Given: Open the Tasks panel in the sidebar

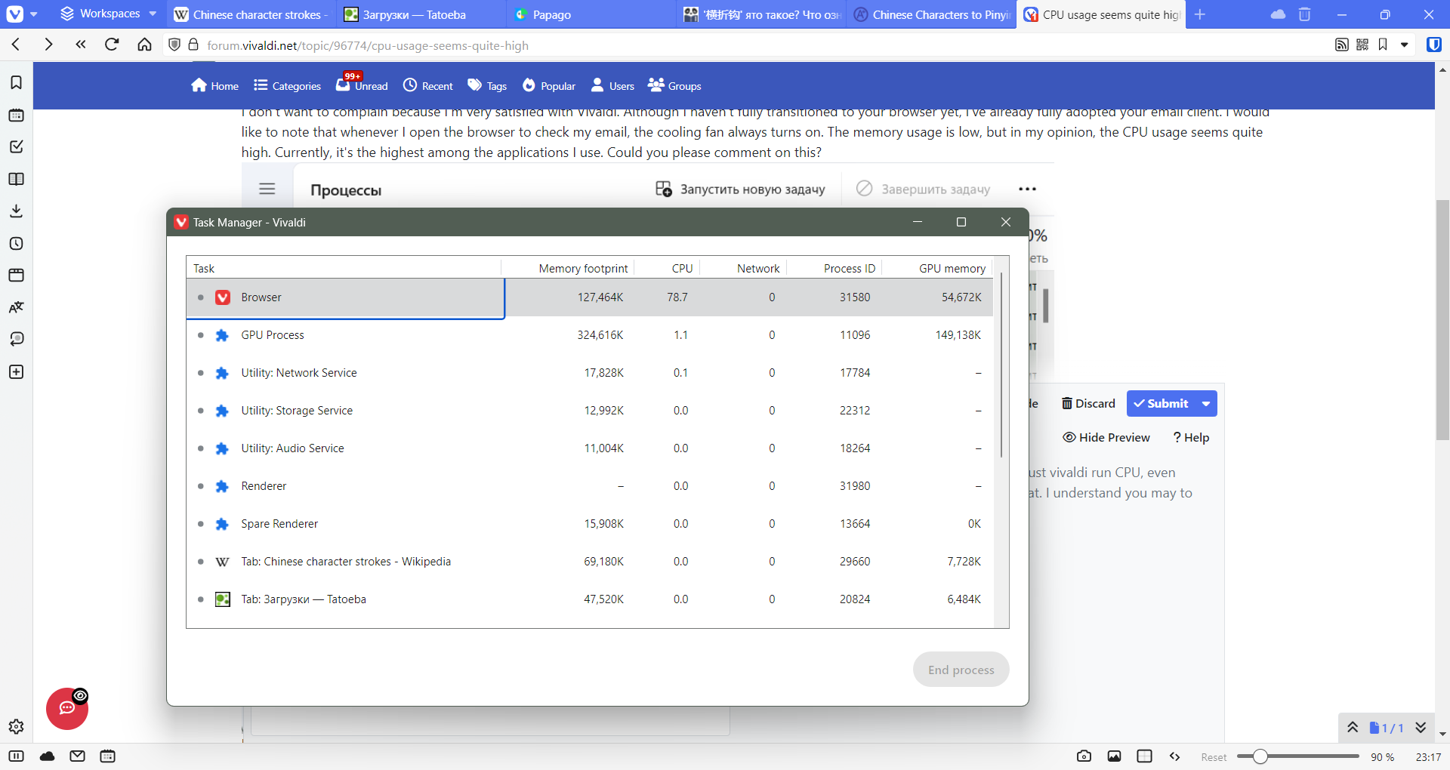Looking at the screenshot, I should point(16,146).
